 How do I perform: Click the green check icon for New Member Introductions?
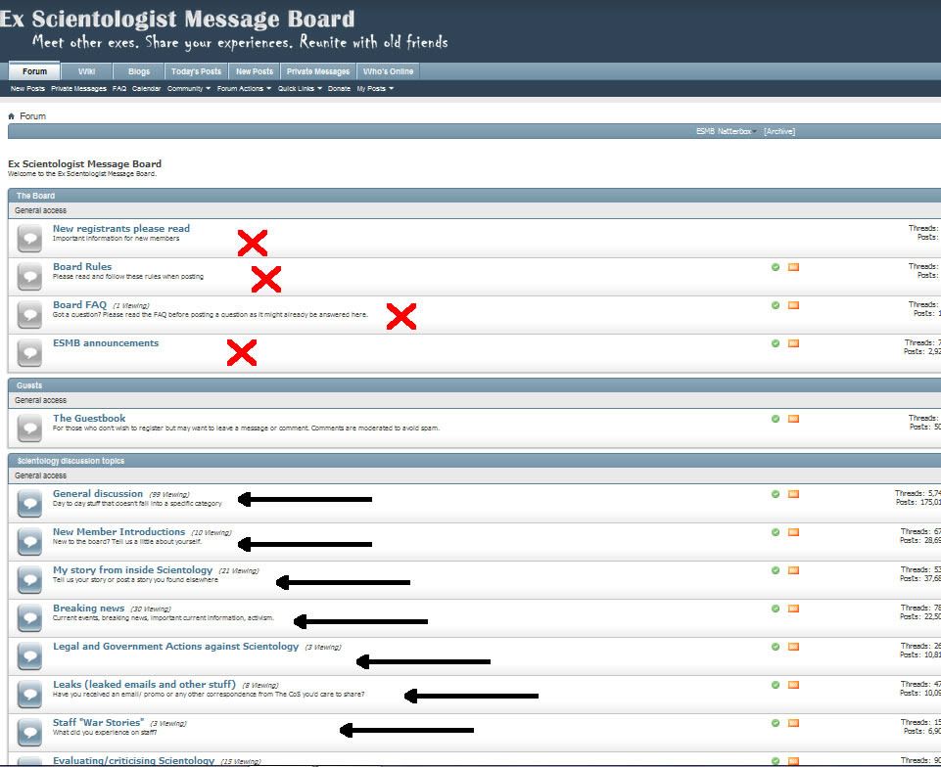click(776, 532)
